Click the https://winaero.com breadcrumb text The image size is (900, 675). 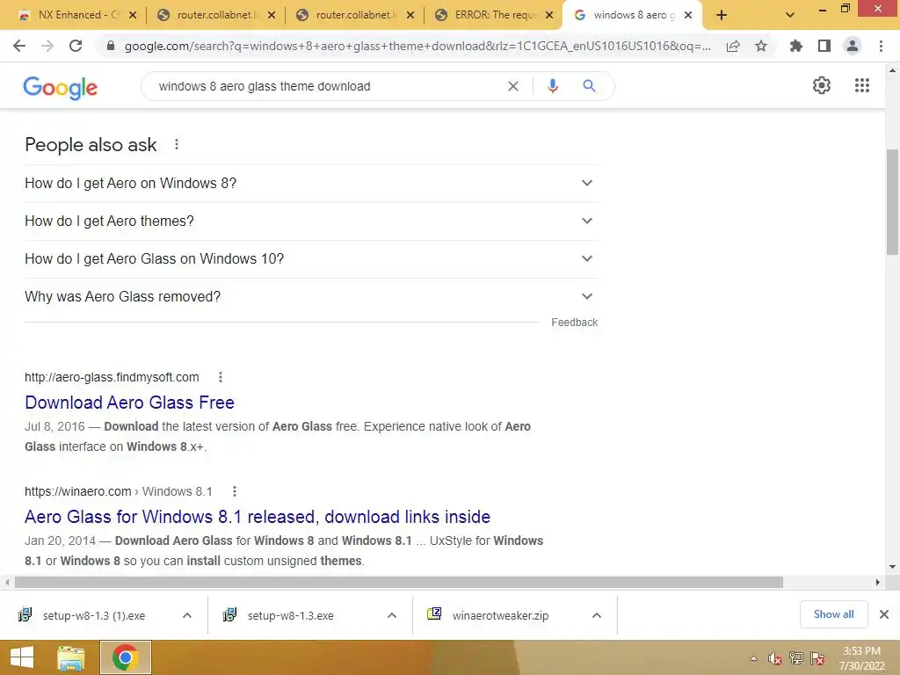coord(119,491)
